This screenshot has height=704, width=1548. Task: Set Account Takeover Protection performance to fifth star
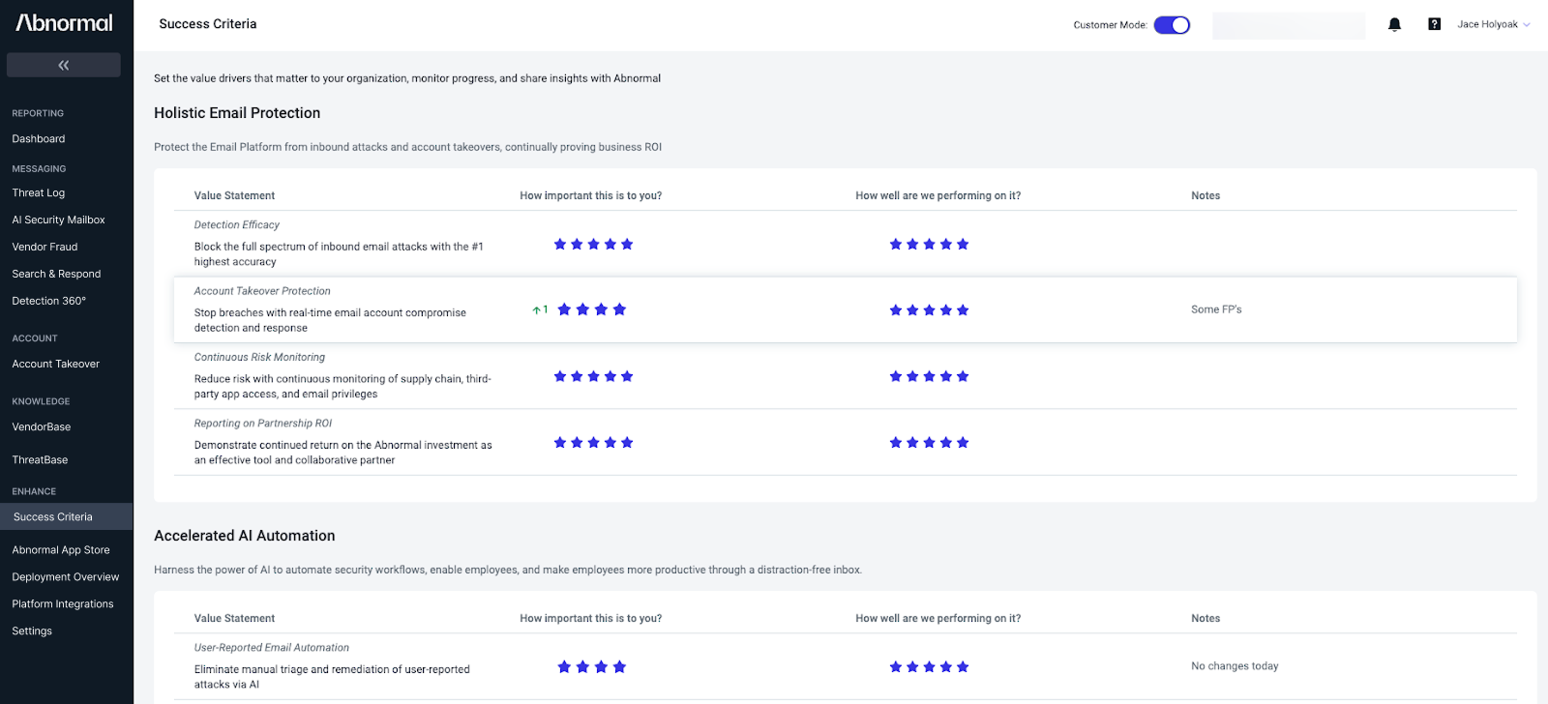(963, 310)
